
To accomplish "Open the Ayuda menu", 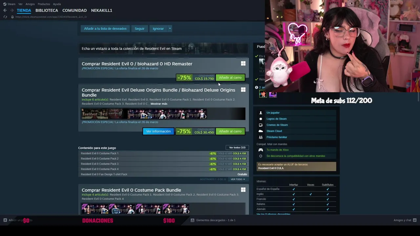I will click(x=57, y=4).
